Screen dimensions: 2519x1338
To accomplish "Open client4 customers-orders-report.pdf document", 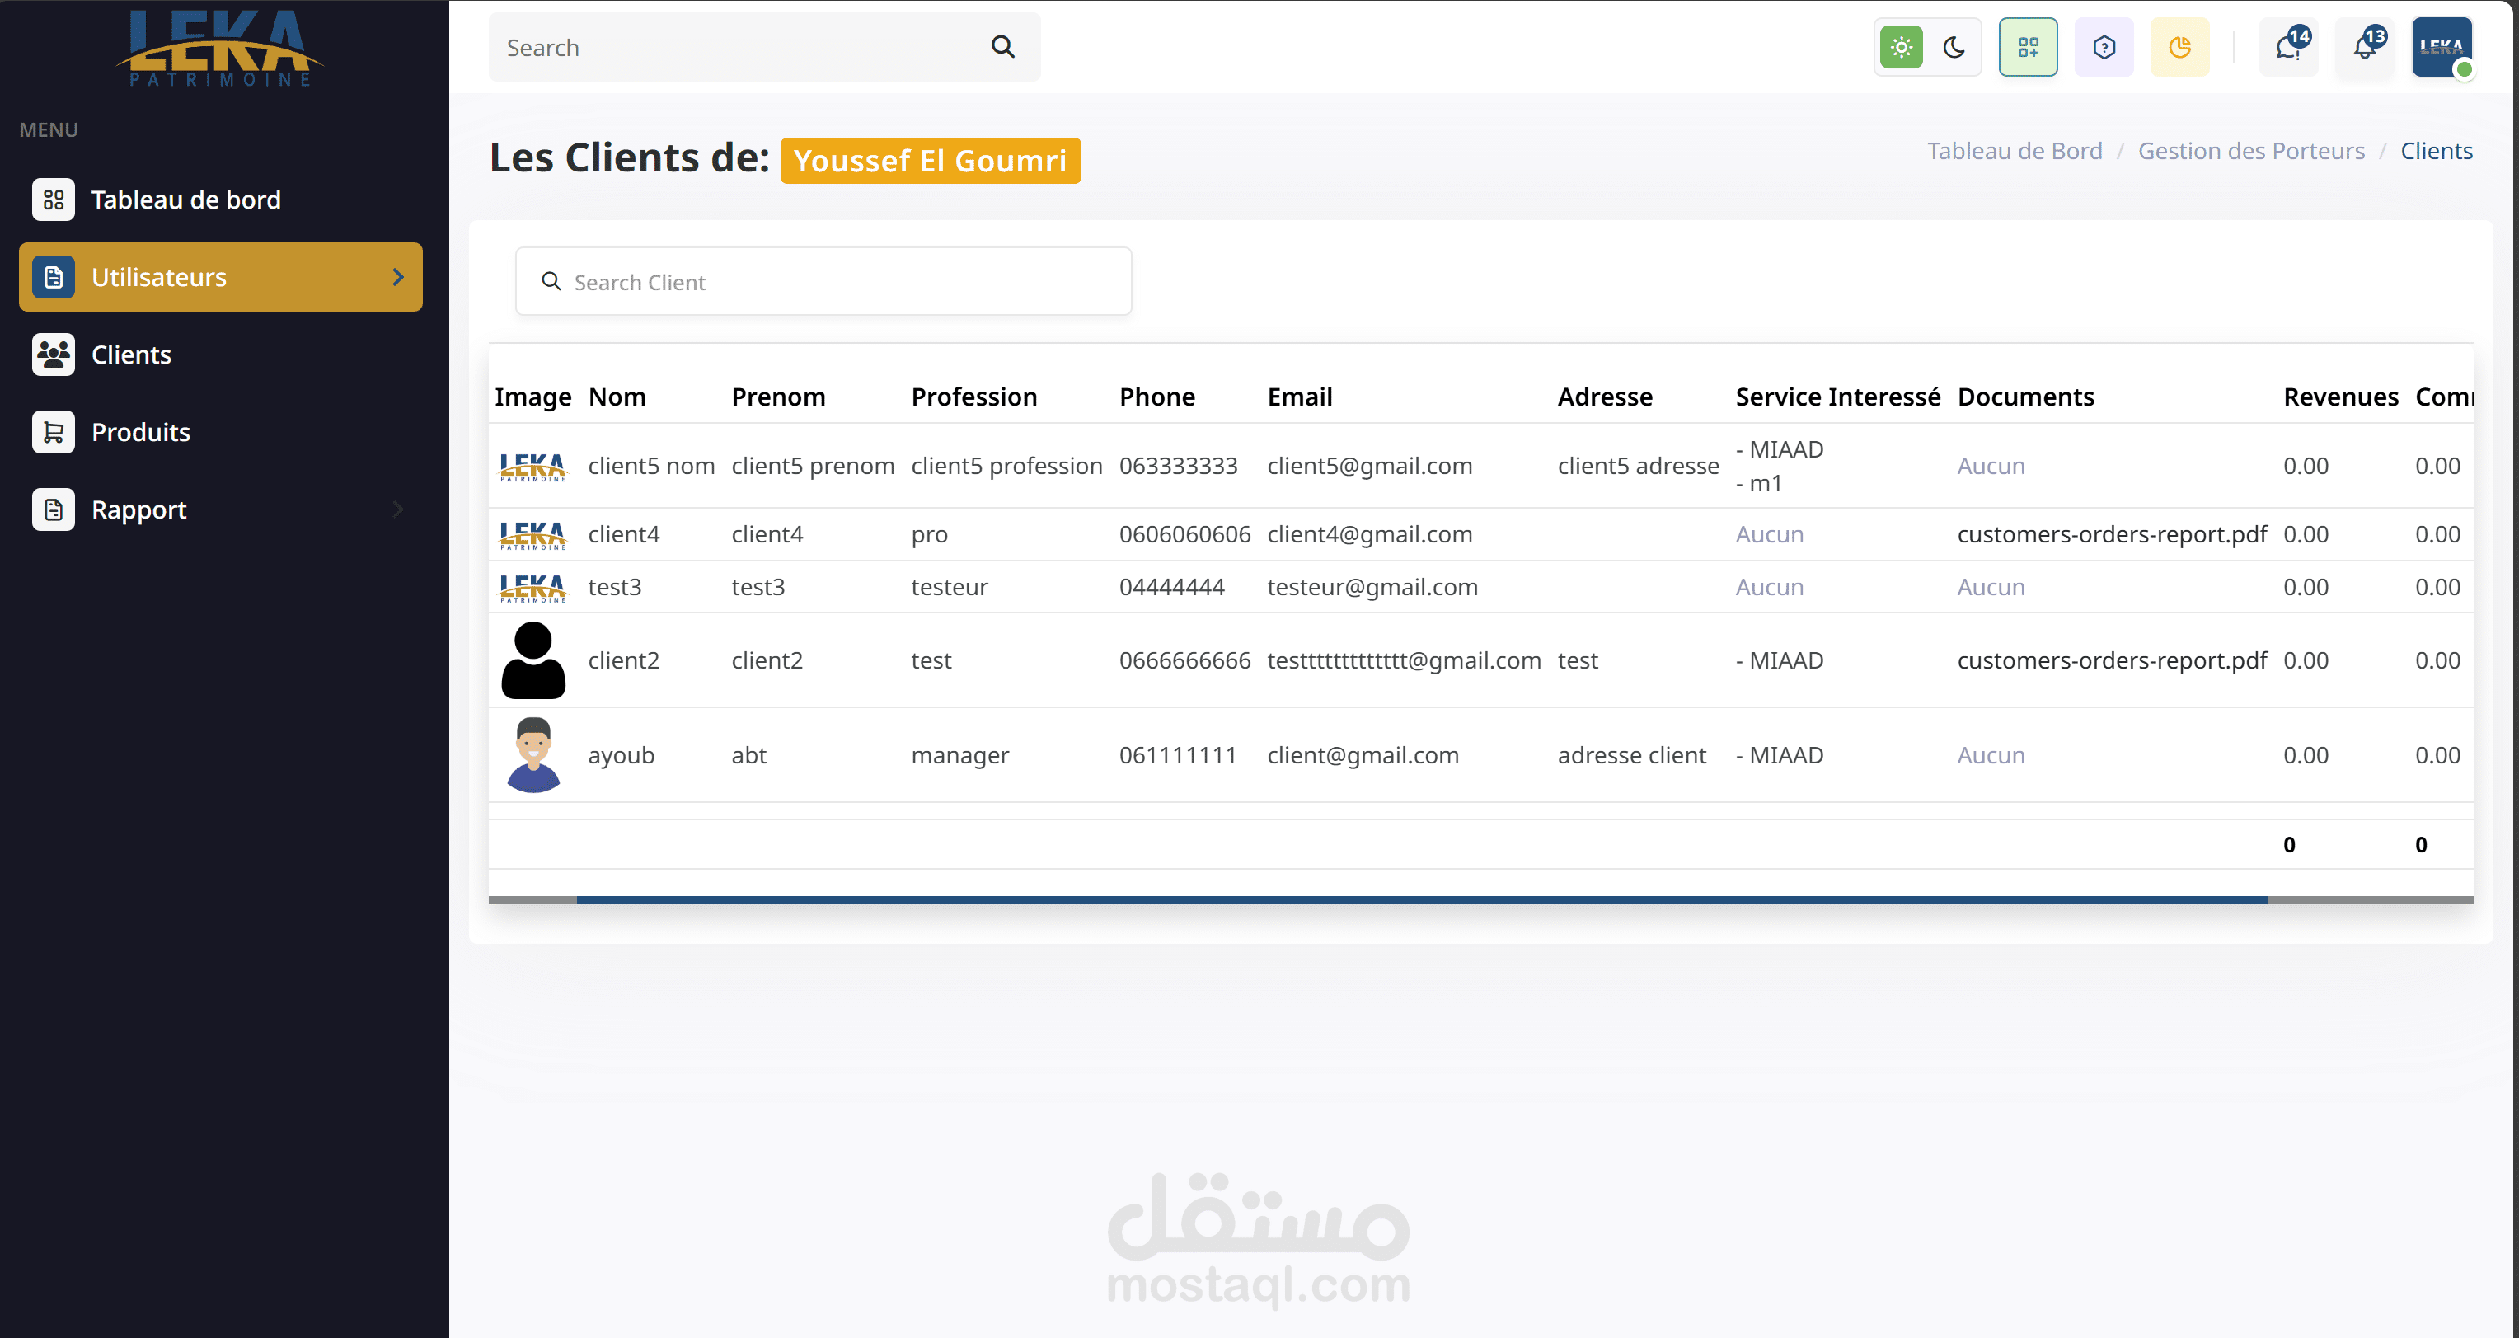I will pyautogui.click(x=2111, y=534).
